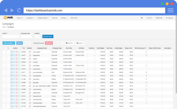
Task: Click the Clear Filters button
Action: (x=48, y=37)
